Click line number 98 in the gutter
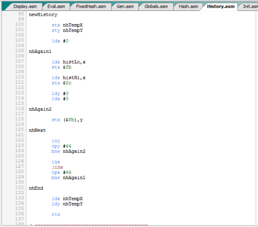The height and width of the screenshot is (227, 258). (21, 14)
